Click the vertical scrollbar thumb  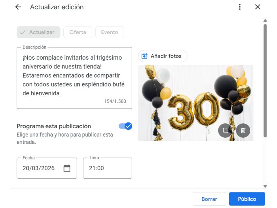(x=265, y=81)
